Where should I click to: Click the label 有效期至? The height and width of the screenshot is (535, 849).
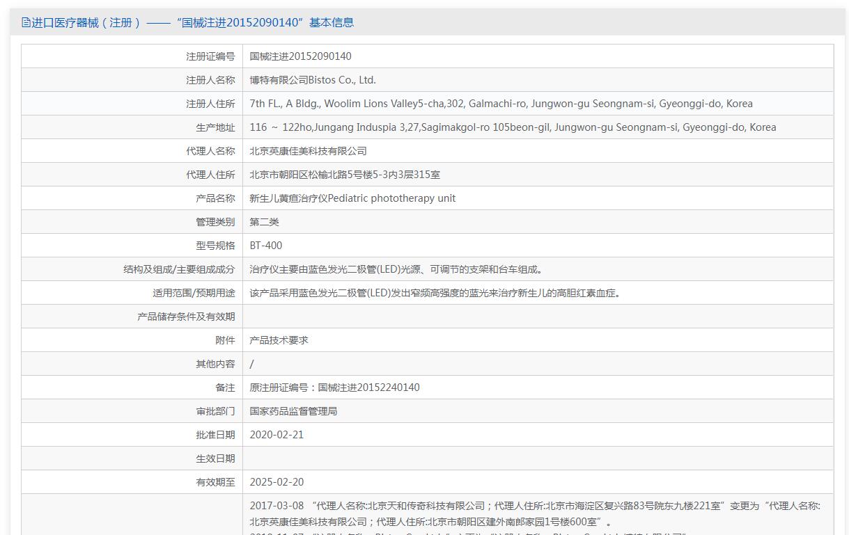click(215, 482)
